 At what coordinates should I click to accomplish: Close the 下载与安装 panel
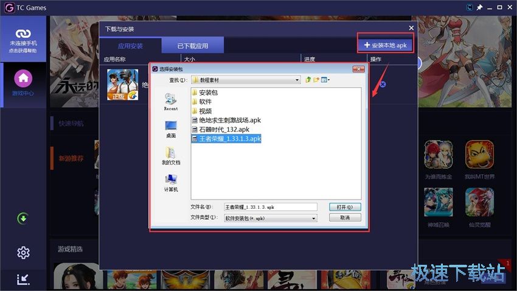click(x=411, y=28)
